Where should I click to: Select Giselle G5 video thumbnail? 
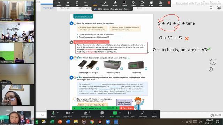(17, 74)
